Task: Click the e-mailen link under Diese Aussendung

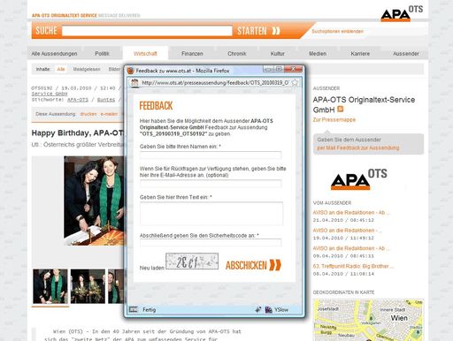Action: pyautogui.click(x=109, y=114)
